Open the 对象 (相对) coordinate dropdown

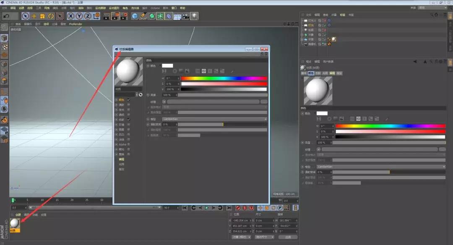click(x=241, y=237)
